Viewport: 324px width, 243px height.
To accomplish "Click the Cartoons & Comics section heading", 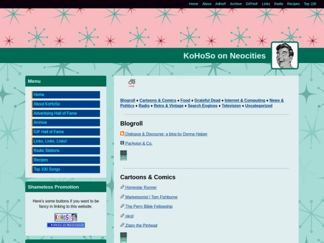I will [x=148, y=177].
